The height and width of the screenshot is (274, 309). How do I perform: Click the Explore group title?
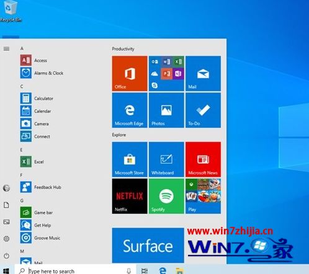pyautogui.click(x=119, y=135)
